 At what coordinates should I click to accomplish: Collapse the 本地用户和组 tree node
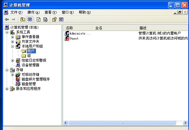click(x=12, y=46)
